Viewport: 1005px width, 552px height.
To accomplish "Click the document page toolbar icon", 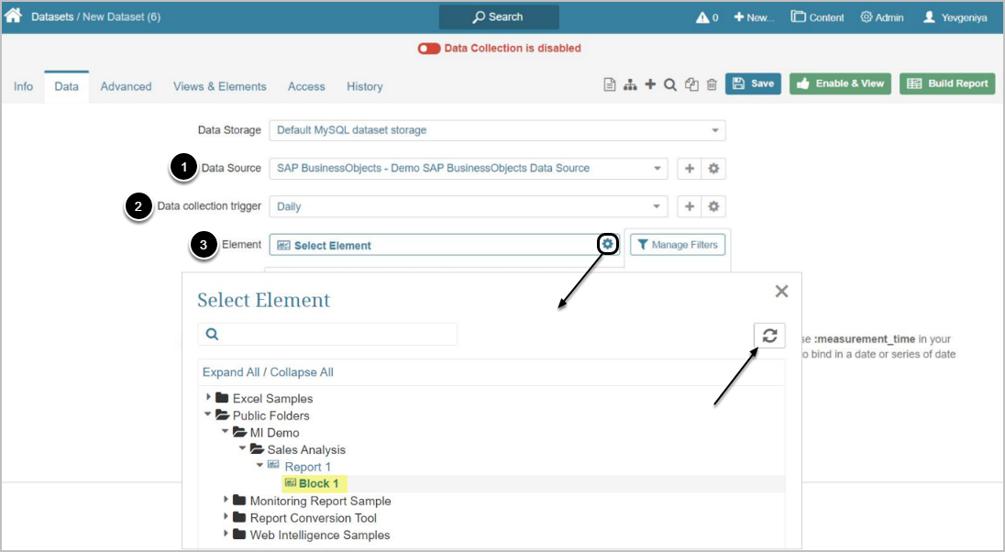I will 610,84.
